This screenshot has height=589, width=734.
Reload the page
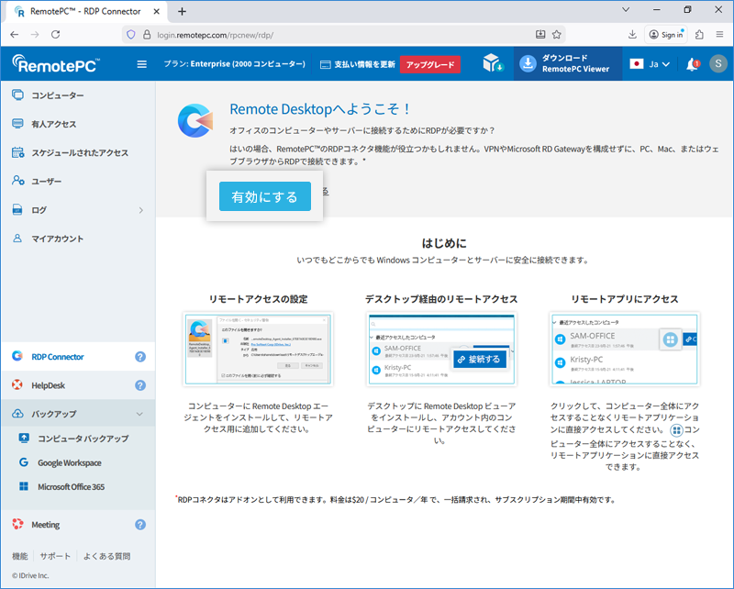click(x=55, y=35)
